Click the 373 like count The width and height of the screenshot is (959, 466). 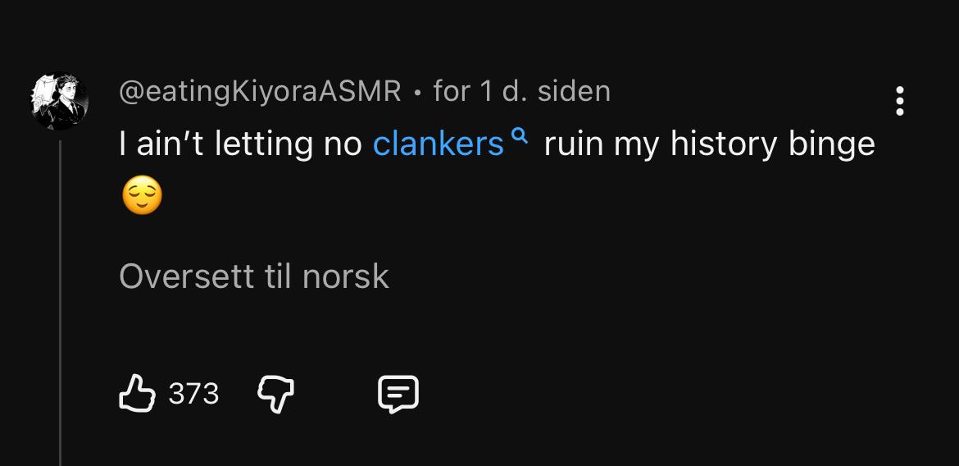(x=193, y=394)
